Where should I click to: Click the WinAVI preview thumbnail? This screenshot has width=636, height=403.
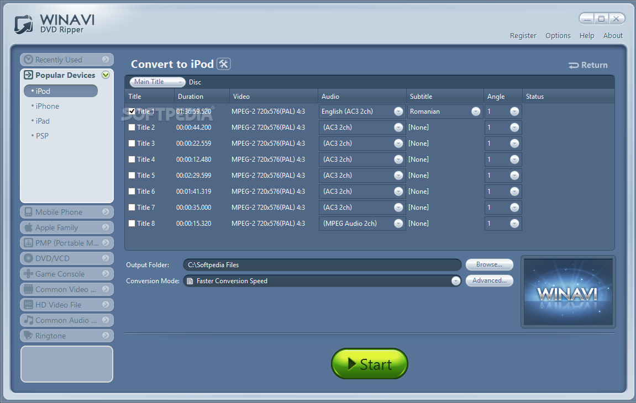(x=568, y=292)
